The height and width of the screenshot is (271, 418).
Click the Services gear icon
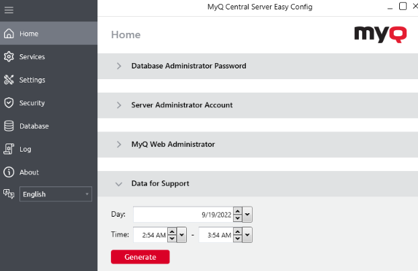click(x=9, y=57)
